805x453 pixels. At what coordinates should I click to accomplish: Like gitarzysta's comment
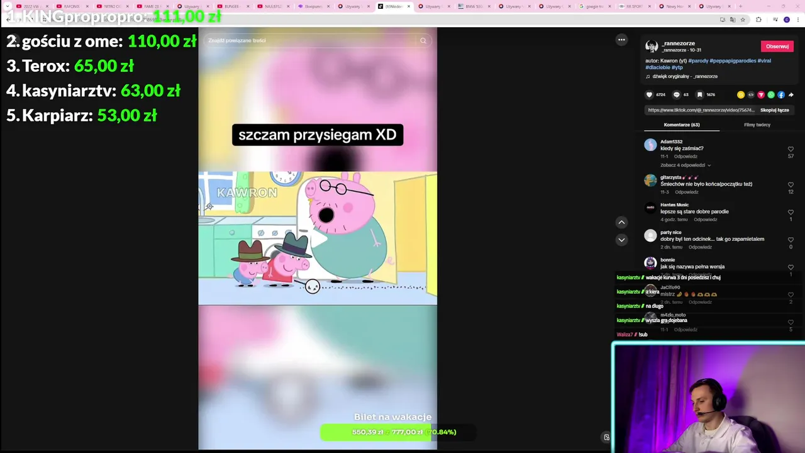click(x=791, y=185)
